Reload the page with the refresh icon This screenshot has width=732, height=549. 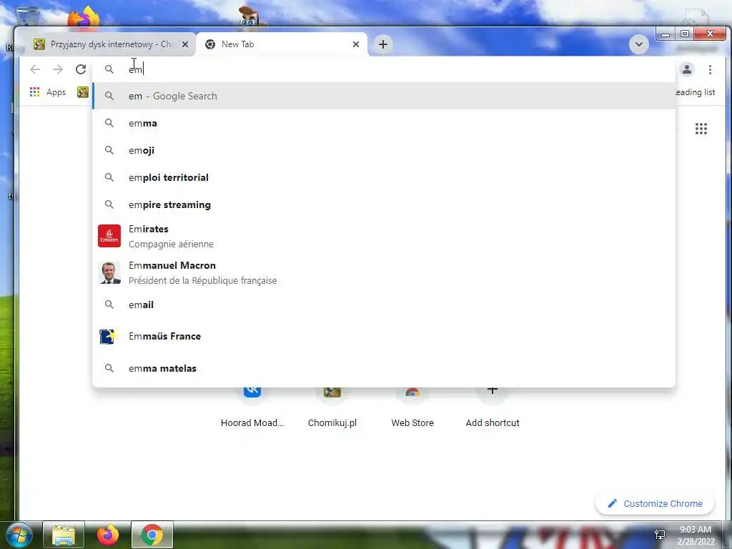81,69
